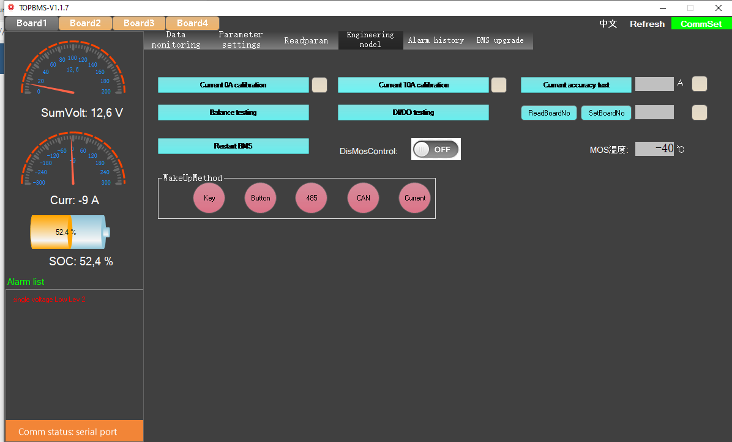The height and width of the screenshot is (442, 732).
Task: Choose the 485 wake-up method
Action: click(312, 198)
